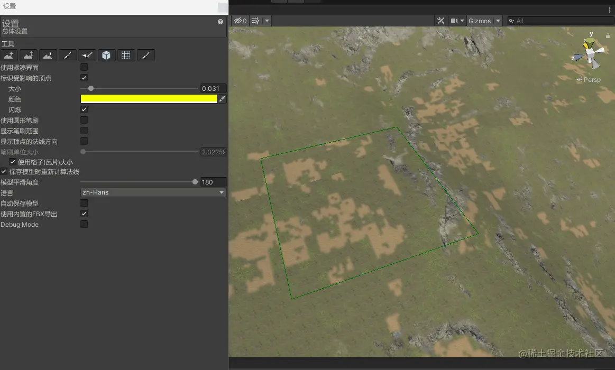Enable 自动保存模型 checkbox
Image resolution: width=615 pixels, height=370 pixels.
pyautogui.click(x=84, y=203)
